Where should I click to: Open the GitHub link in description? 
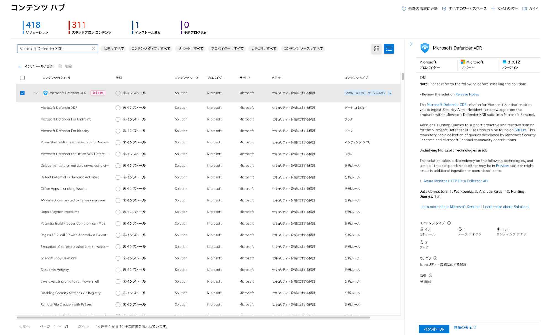click(520, 130)
